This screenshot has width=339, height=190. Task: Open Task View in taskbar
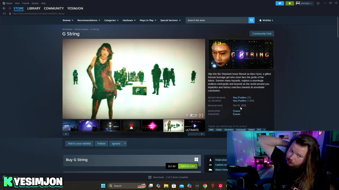coord(151,186)
